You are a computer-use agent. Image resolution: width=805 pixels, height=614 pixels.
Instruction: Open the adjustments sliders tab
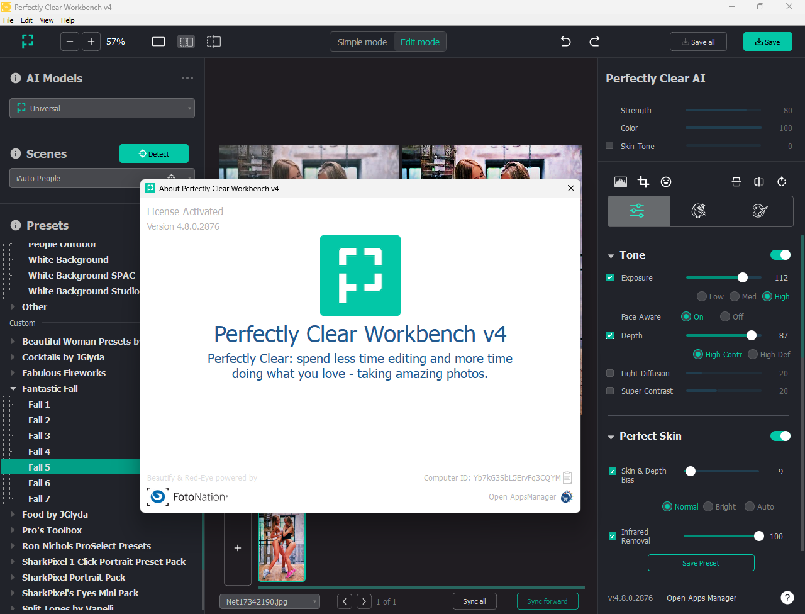click(x=638, y=211)
